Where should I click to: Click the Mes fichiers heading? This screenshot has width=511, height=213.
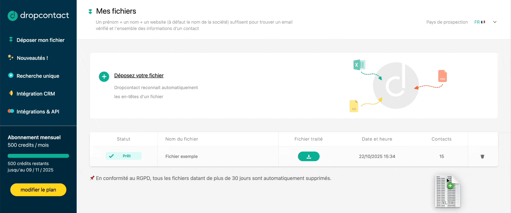(116, 11)
